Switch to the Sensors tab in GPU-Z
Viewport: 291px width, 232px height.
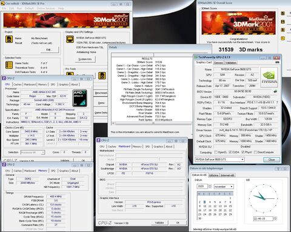218,63
